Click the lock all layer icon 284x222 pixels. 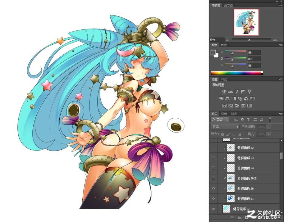coord(240,134)
